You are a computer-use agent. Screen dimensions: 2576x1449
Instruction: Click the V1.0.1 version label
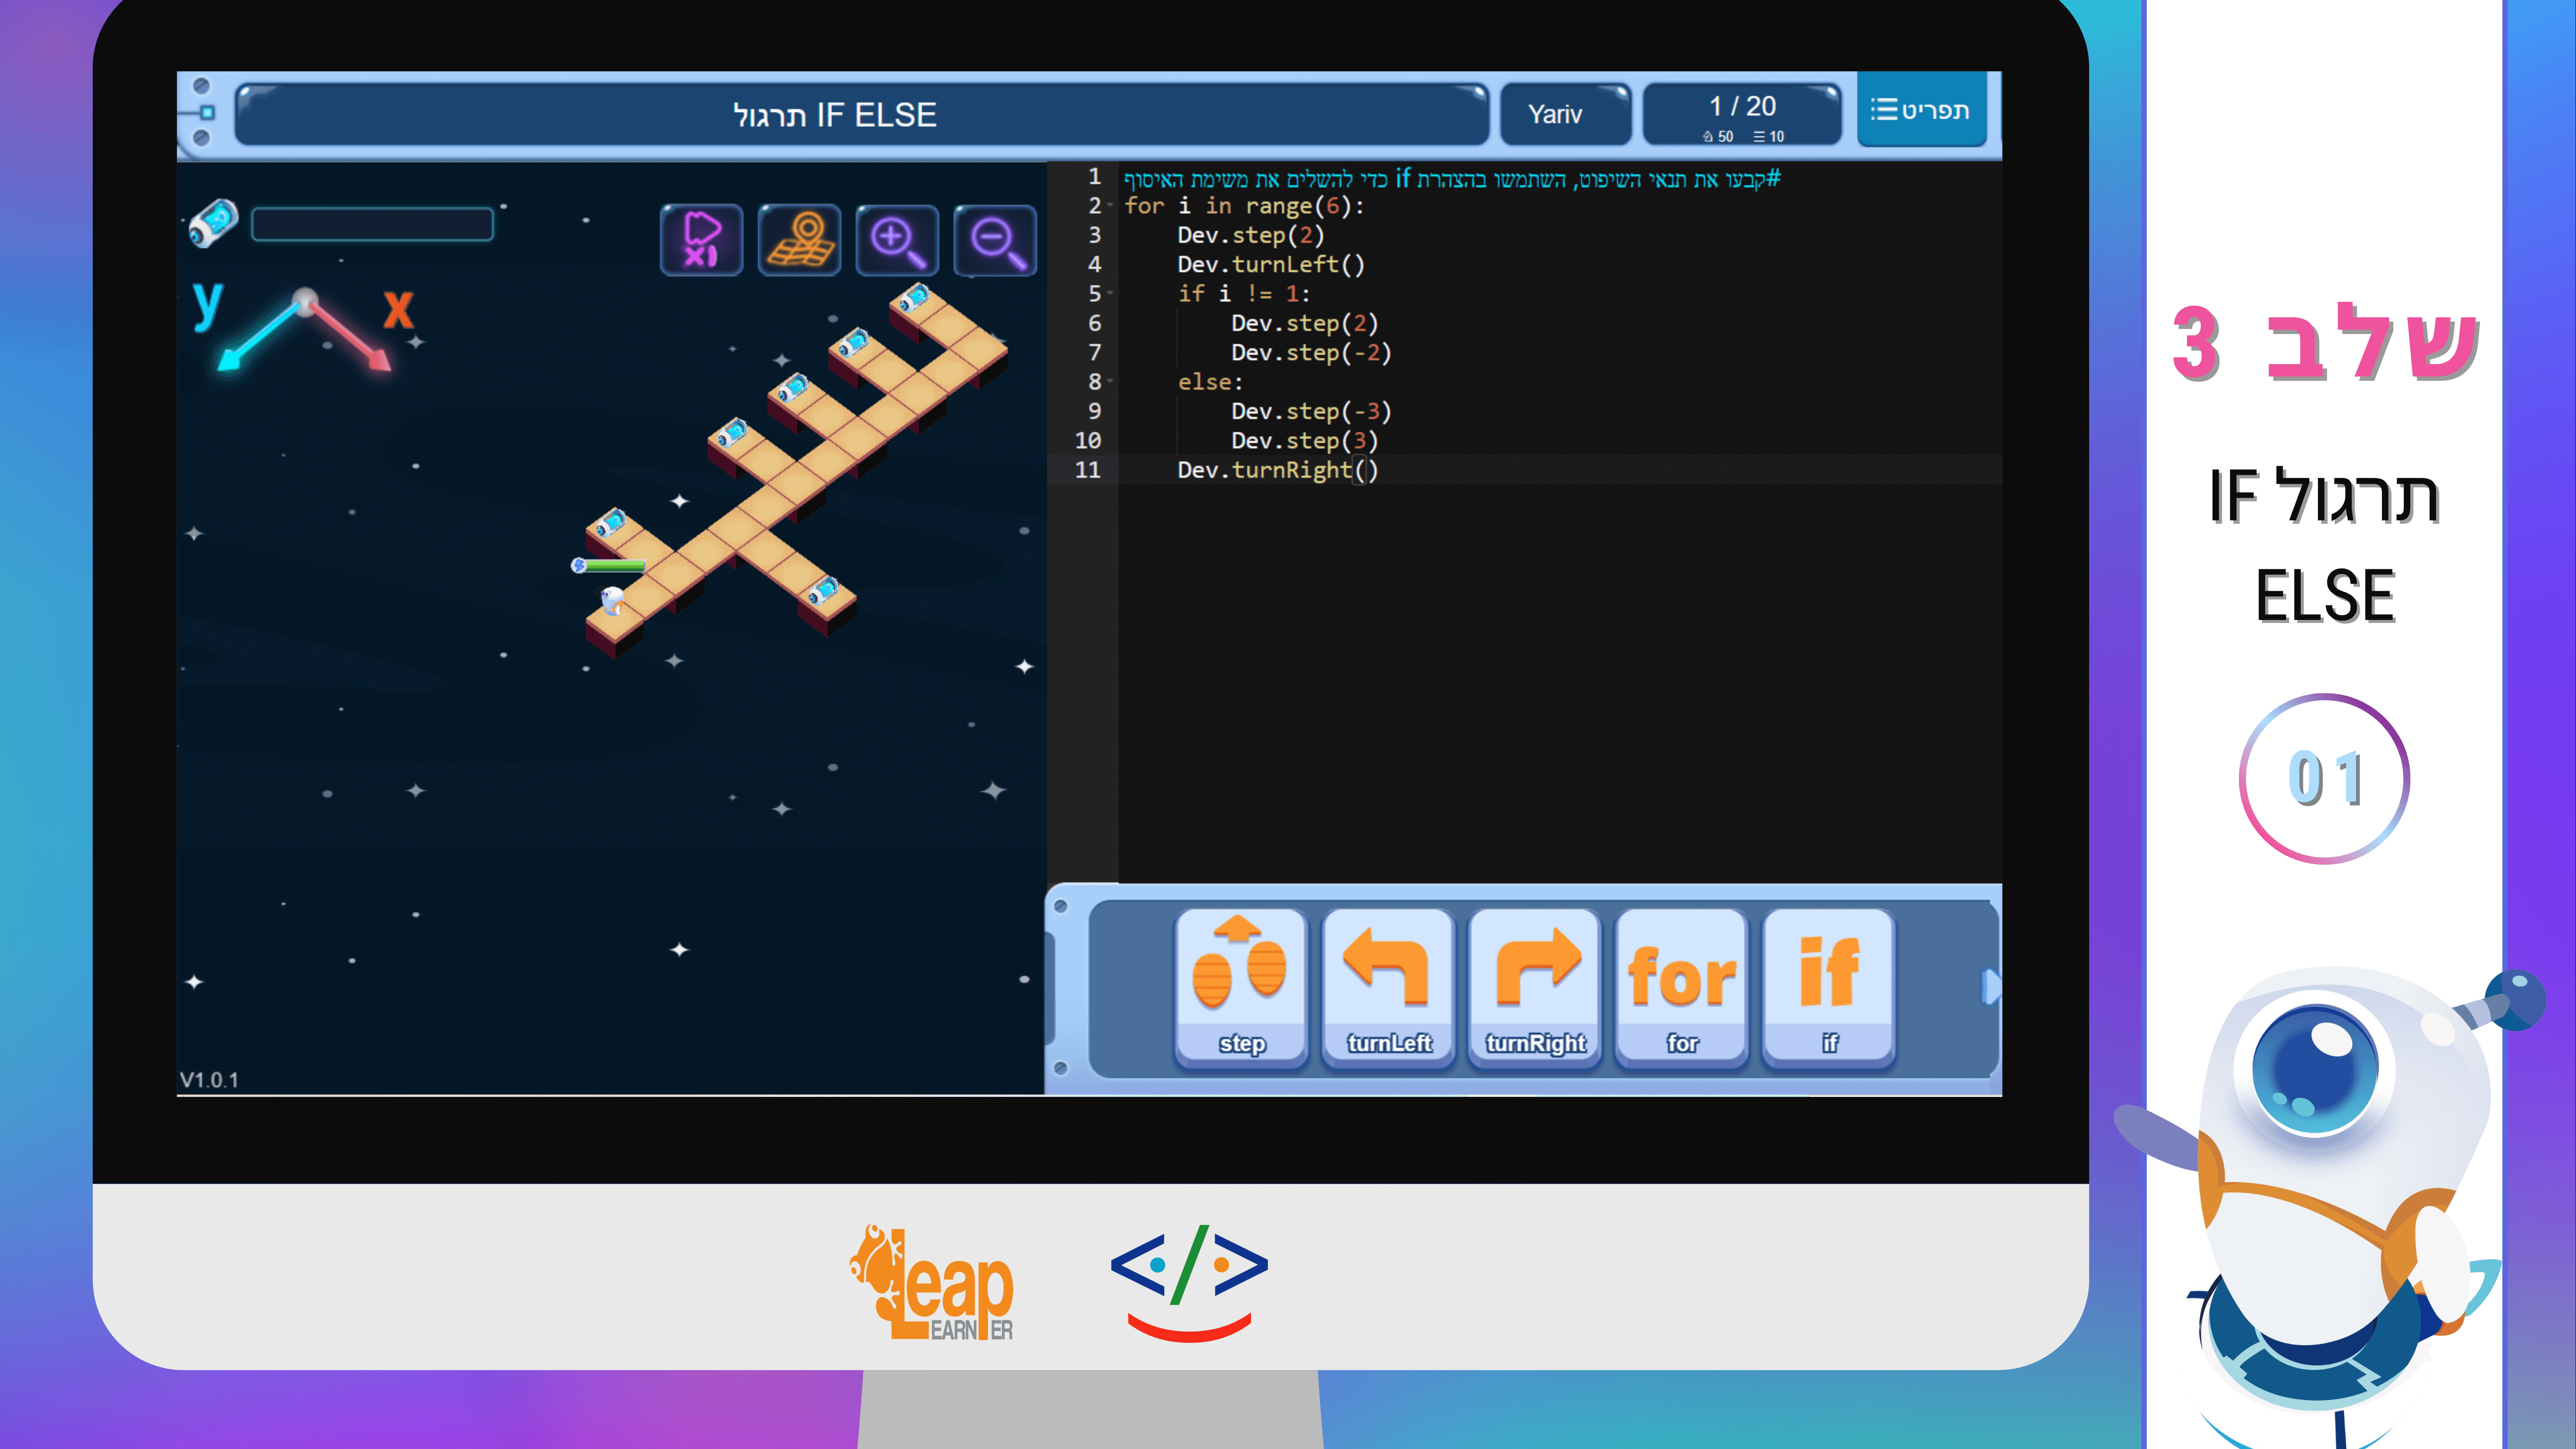click(209, 1080)
